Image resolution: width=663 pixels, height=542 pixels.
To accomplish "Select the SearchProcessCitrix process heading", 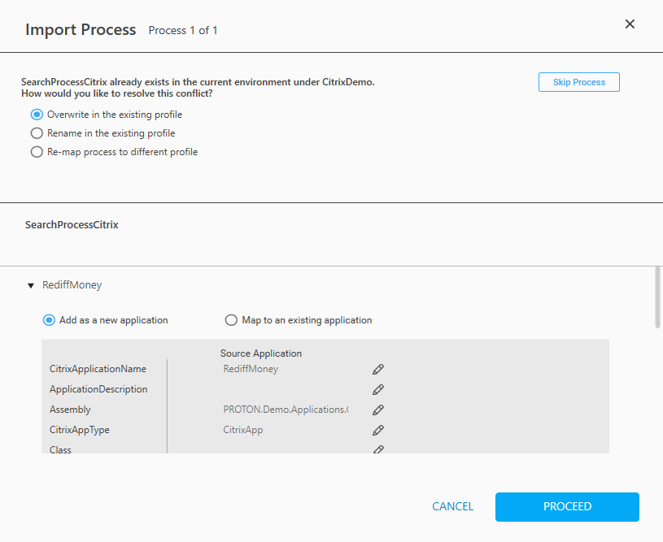I will tap(72, 223).
